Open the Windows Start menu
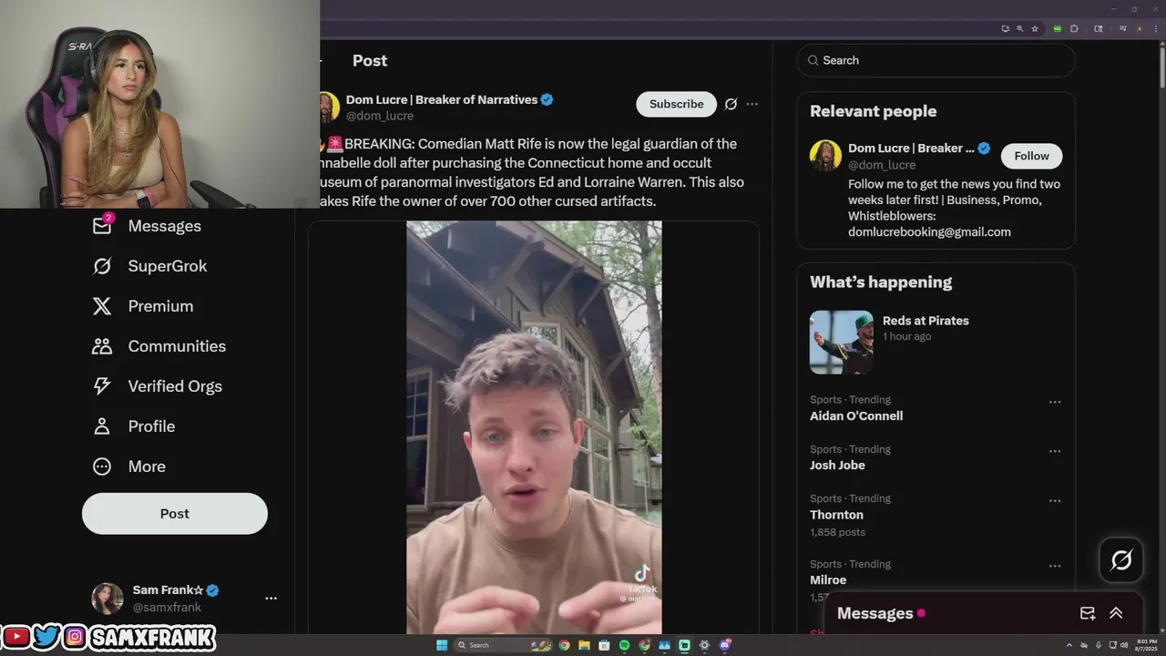 click(x=442, y=645)
